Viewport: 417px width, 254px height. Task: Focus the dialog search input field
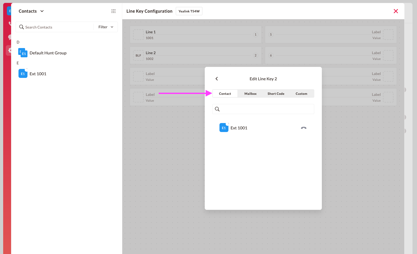263,109
